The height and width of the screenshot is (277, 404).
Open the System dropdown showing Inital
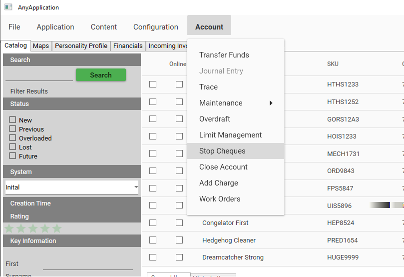[x=71, y=187]
